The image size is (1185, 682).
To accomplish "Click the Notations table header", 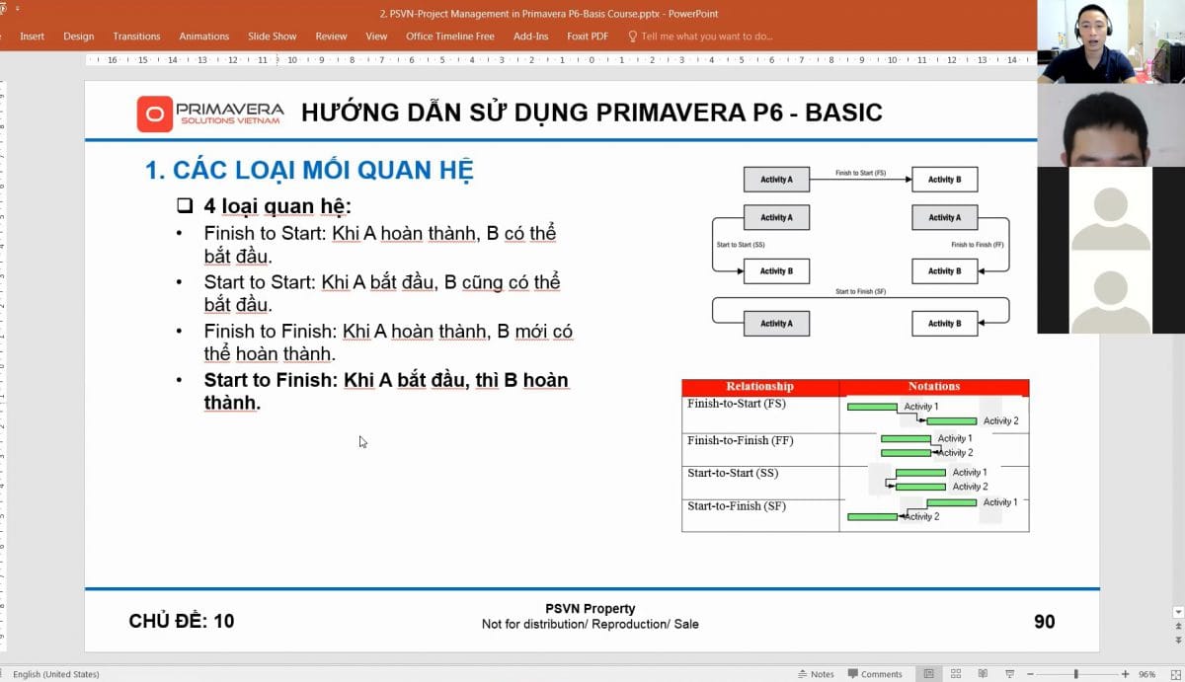I will [x=934, y=387].
